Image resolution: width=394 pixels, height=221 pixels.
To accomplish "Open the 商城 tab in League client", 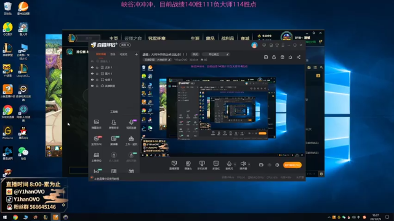I will pyautogui.click(x=245, y=38).
